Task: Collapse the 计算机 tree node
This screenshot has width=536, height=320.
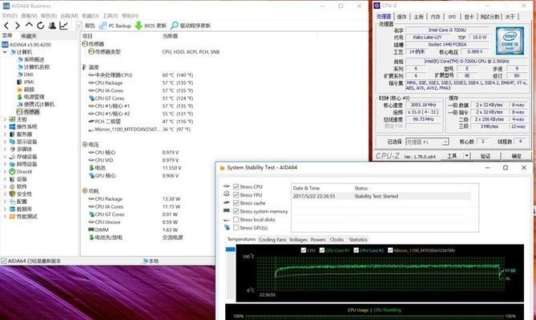Action: tap(5, 52)
